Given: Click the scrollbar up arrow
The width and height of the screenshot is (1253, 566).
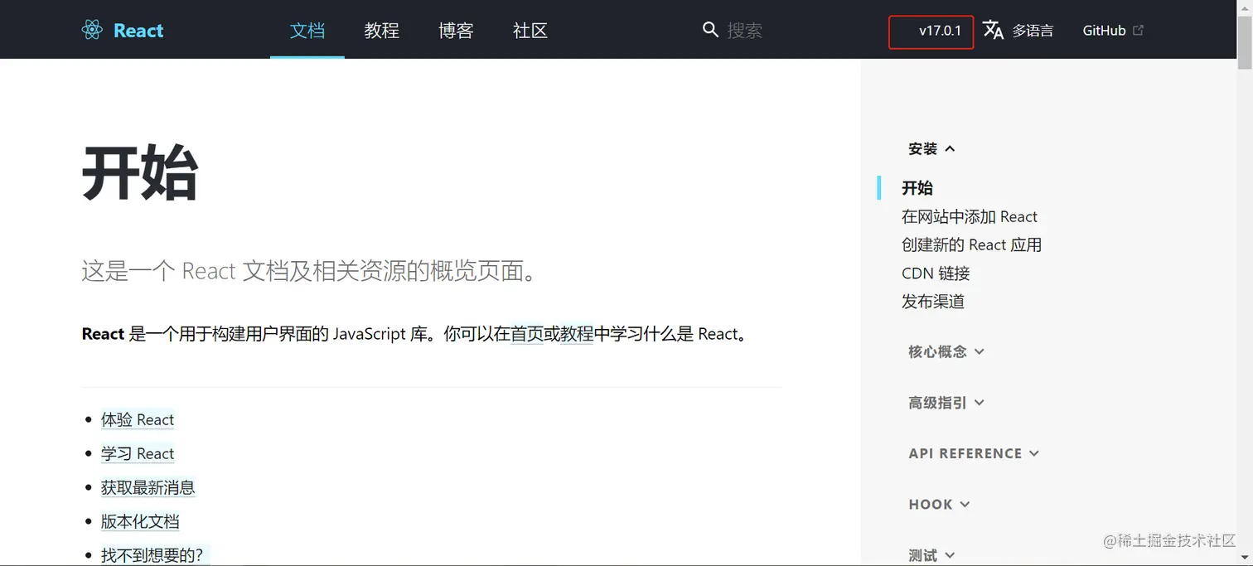Looking at the screenshot, I should coord(1245,7).
